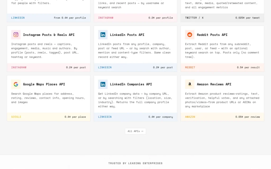Image resolution: width=271 pixels, height=169 pixels.
Task: Click the Google logo icon
Action: coord(16,84)
